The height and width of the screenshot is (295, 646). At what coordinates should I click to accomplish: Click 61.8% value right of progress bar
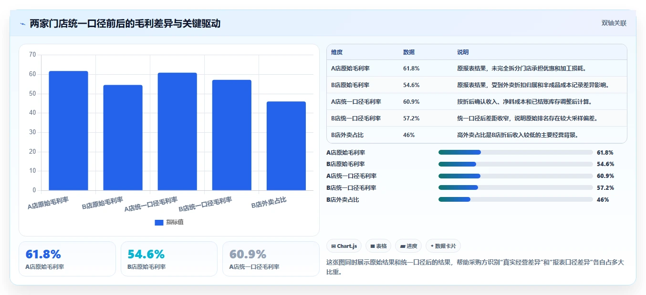[605, 152]
